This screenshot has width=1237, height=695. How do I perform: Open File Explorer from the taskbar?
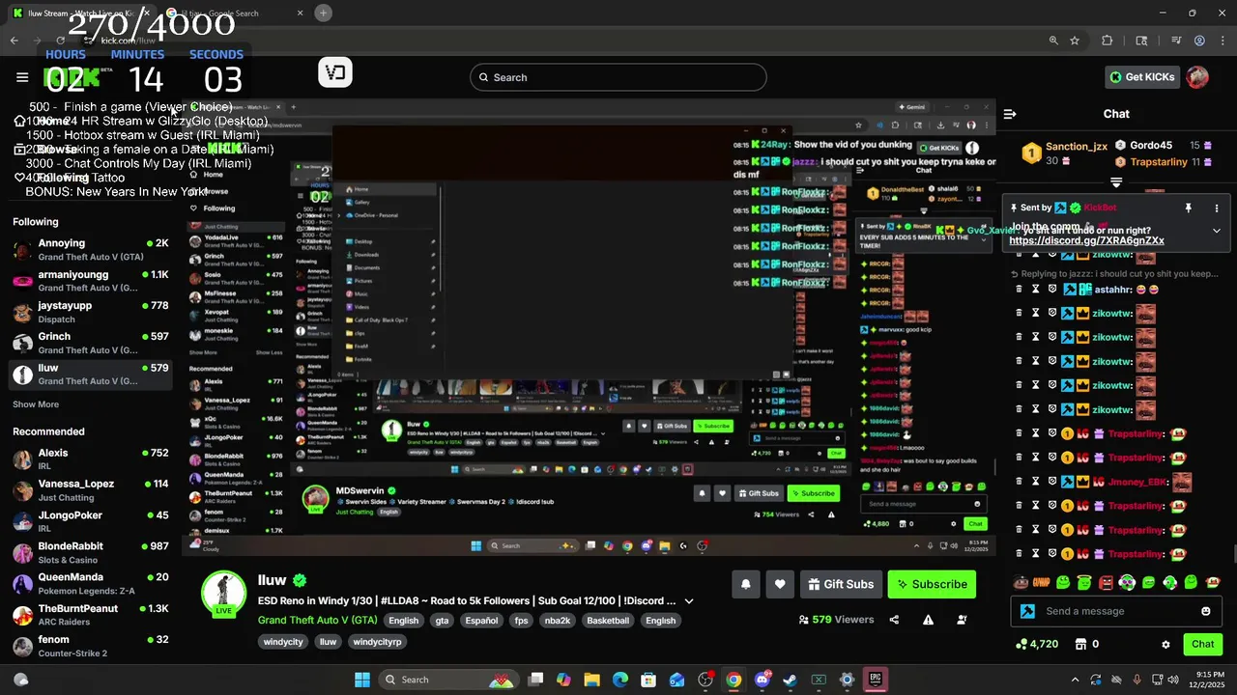click(x=591, y=680)
